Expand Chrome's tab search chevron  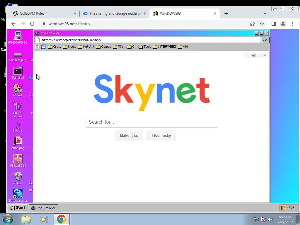pyautogui.click(x=265, y=13)
